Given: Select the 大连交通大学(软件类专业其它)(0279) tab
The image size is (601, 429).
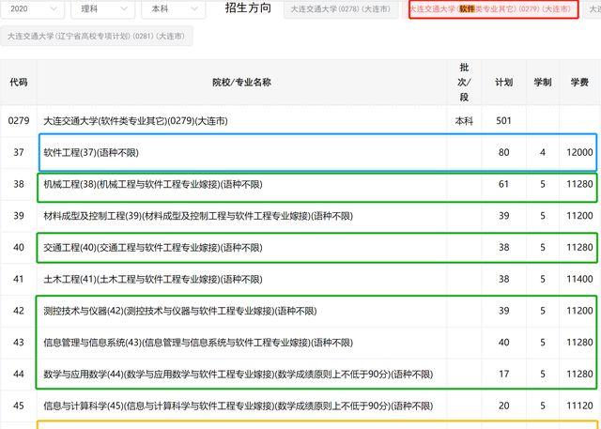Looking at the screenshot, I should coord(493,8).
